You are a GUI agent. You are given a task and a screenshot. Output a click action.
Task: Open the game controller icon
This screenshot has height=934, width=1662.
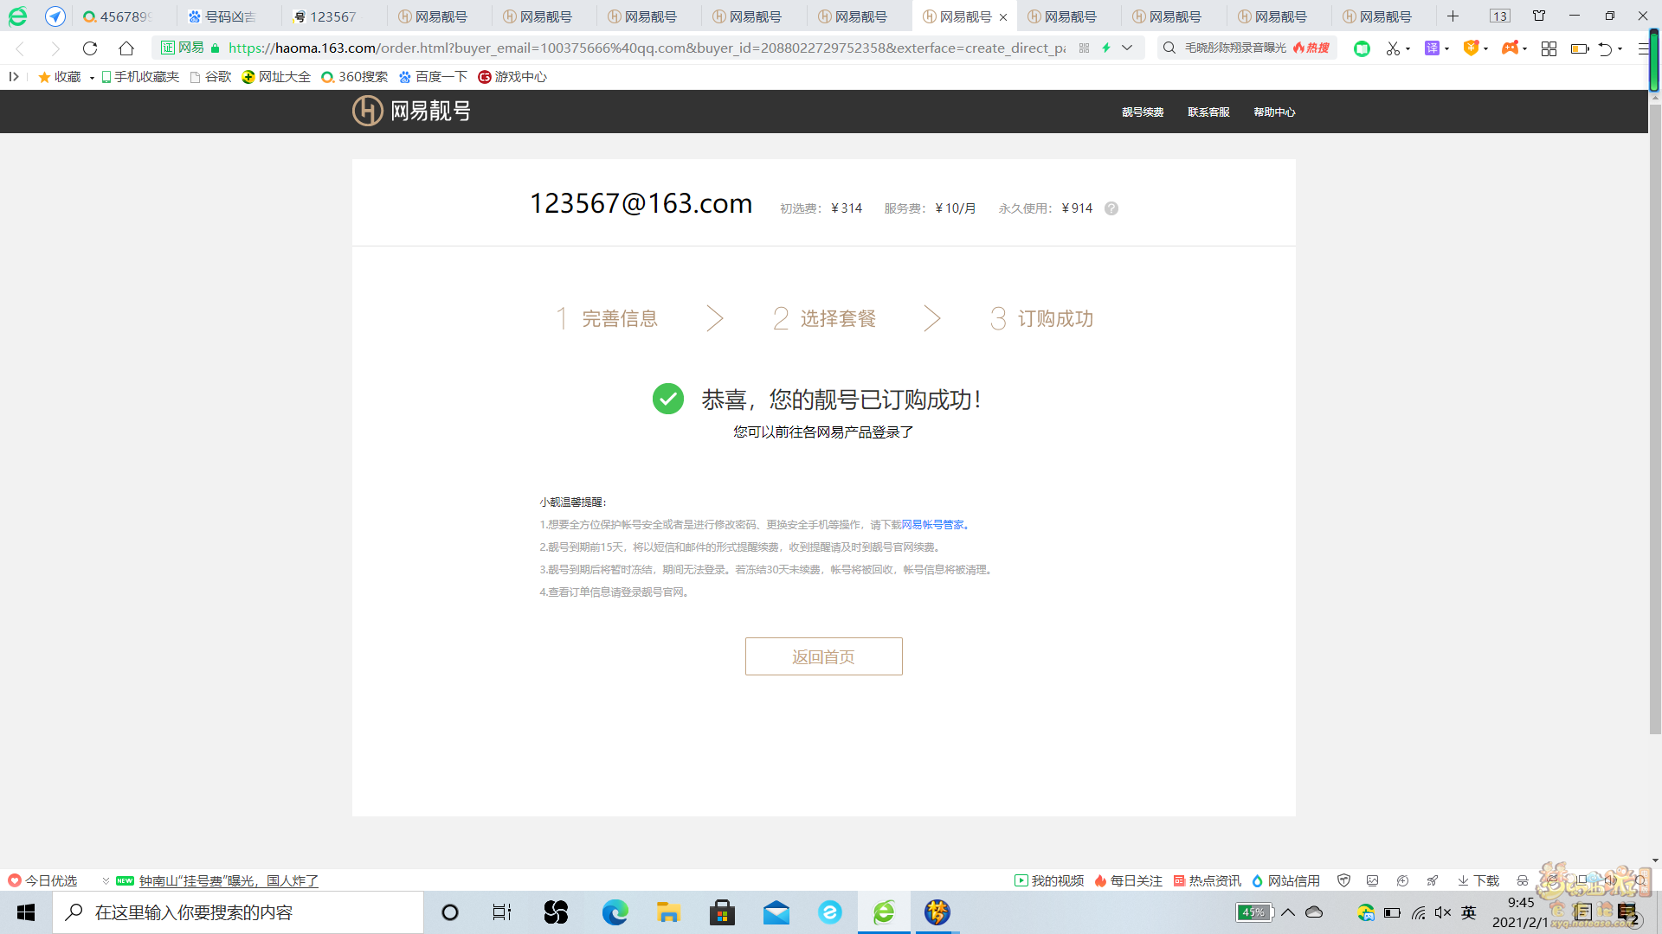(x=1511, y=48)
